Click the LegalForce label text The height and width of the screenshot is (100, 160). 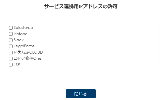[x=24, y=46]
